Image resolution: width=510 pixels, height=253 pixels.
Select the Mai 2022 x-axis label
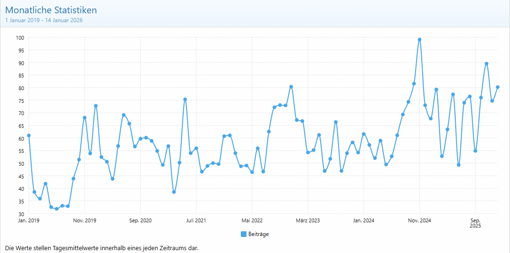point(252,220)
